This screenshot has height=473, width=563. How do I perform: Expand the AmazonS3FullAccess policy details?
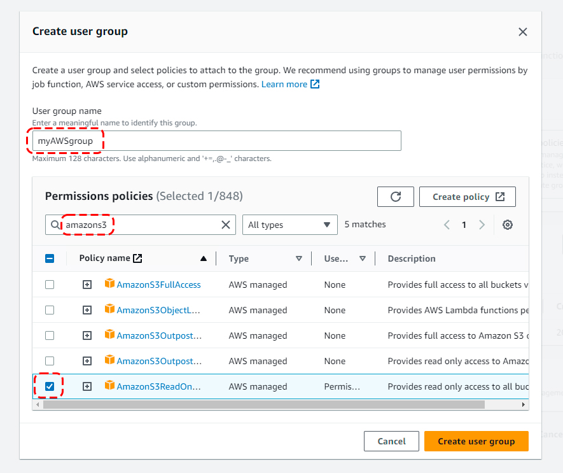[x=87, y=285]
